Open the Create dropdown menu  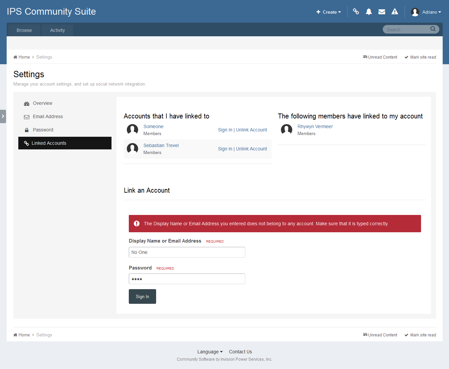point(329,12)
